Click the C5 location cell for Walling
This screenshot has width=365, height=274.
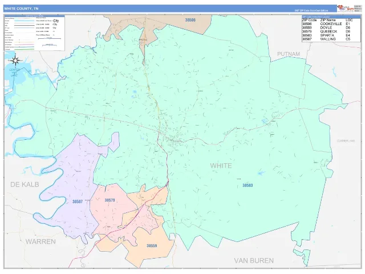click(x=348, y=39)
